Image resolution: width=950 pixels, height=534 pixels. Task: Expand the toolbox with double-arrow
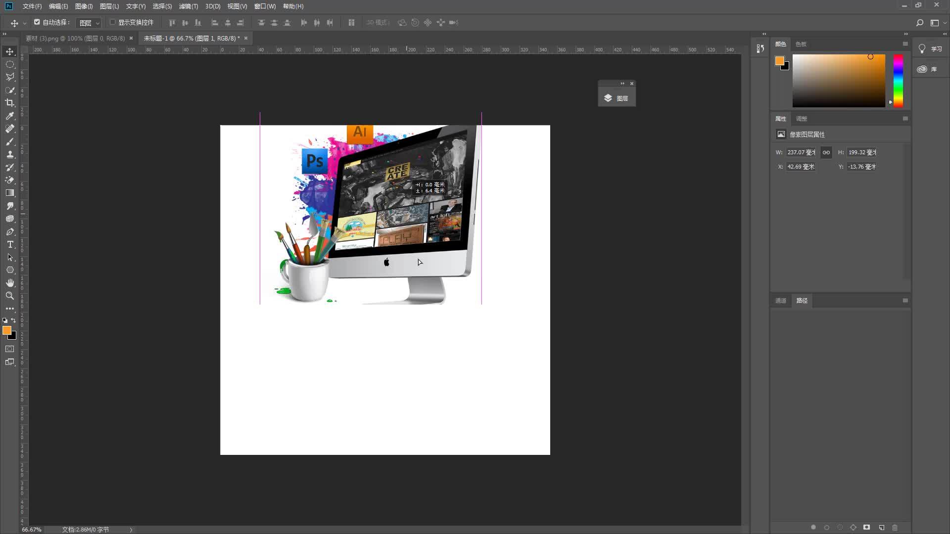coord(4,34)
